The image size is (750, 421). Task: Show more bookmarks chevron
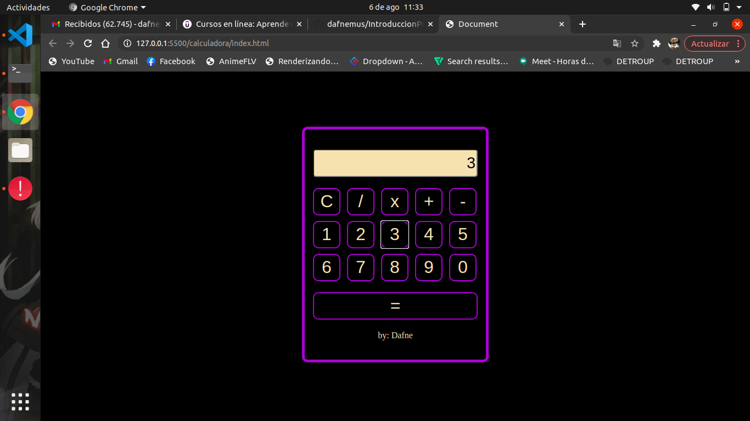coord(737,61)
